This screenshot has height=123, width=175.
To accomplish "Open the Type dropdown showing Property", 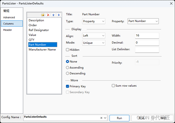I will (x=94, y=21).
